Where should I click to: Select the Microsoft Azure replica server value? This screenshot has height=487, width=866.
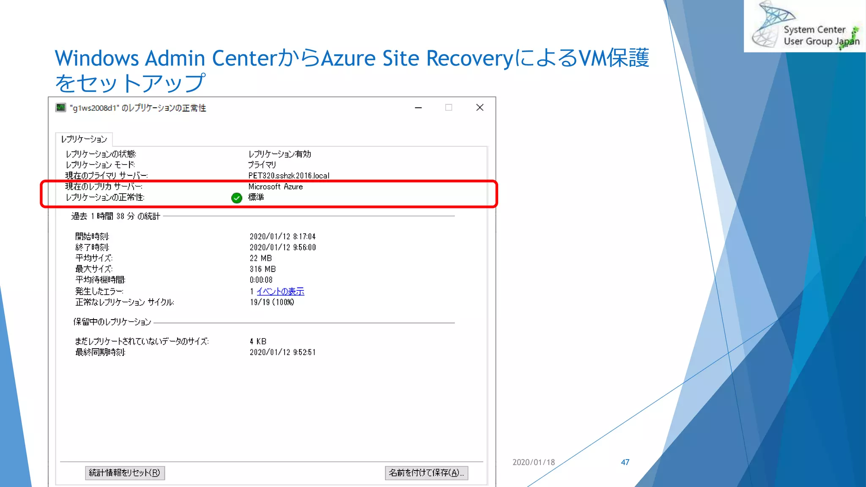point(276,186)
